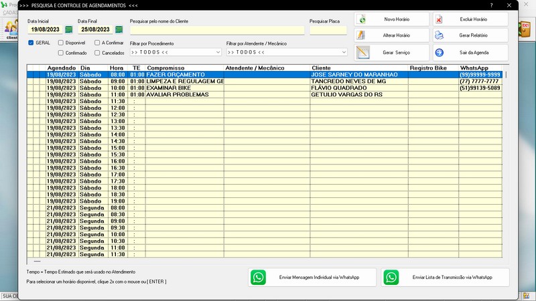Click the Agendado column header

pos(62,68)
